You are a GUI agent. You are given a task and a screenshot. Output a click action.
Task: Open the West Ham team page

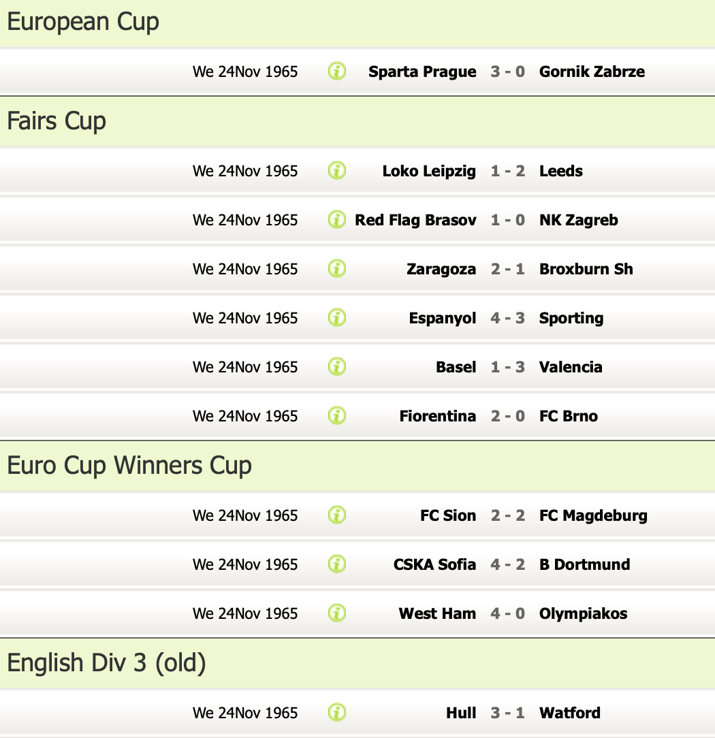437,613
